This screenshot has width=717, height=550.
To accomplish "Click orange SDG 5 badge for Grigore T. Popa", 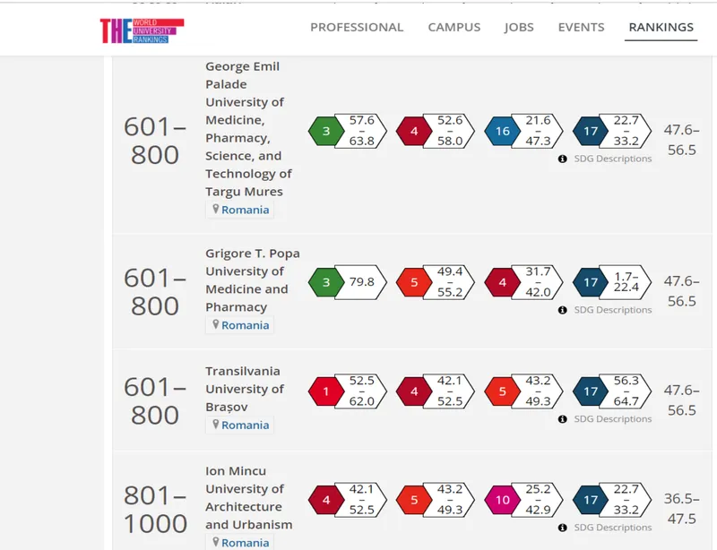I will (414, 283).
